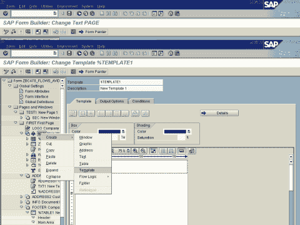Viewport: 300px width, 225px height.
Task: Click Check icon in Change Template application toolbar
Action: (x=14, y=72)
